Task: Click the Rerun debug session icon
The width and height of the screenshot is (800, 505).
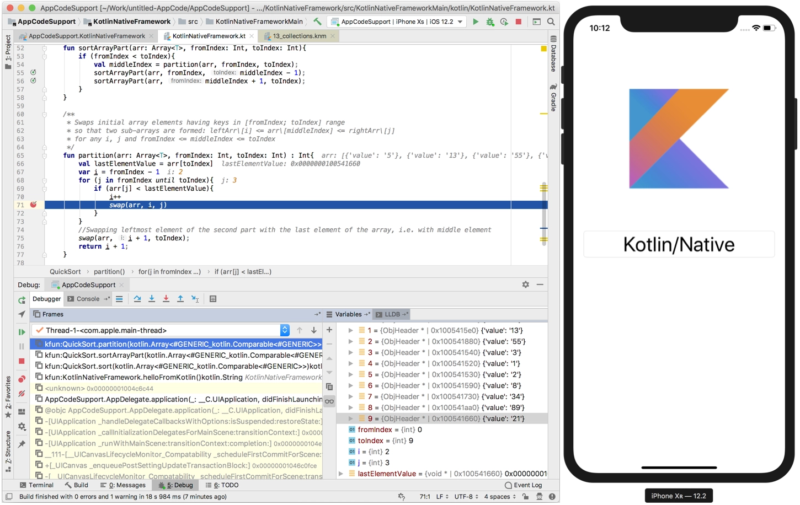Action: pos(22,300)
